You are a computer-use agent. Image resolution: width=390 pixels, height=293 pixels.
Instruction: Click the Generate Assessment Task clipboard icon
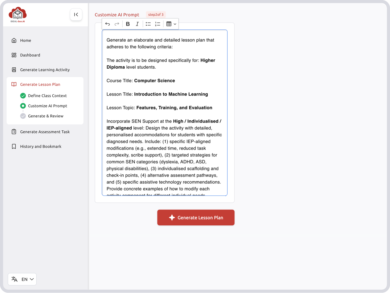(14, 132)
